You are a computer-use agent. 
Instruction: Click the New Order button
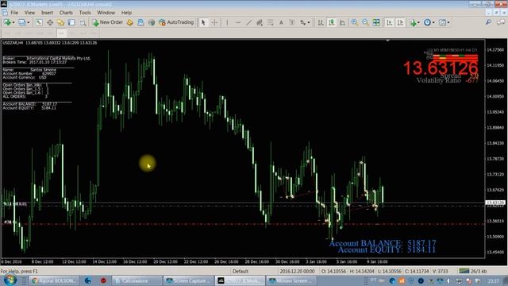108,22
